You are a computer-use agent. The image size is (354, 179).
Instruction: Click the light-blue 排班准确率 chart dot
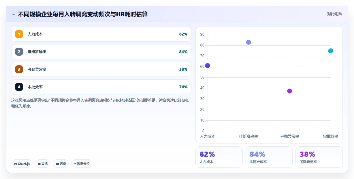[248, 42]
